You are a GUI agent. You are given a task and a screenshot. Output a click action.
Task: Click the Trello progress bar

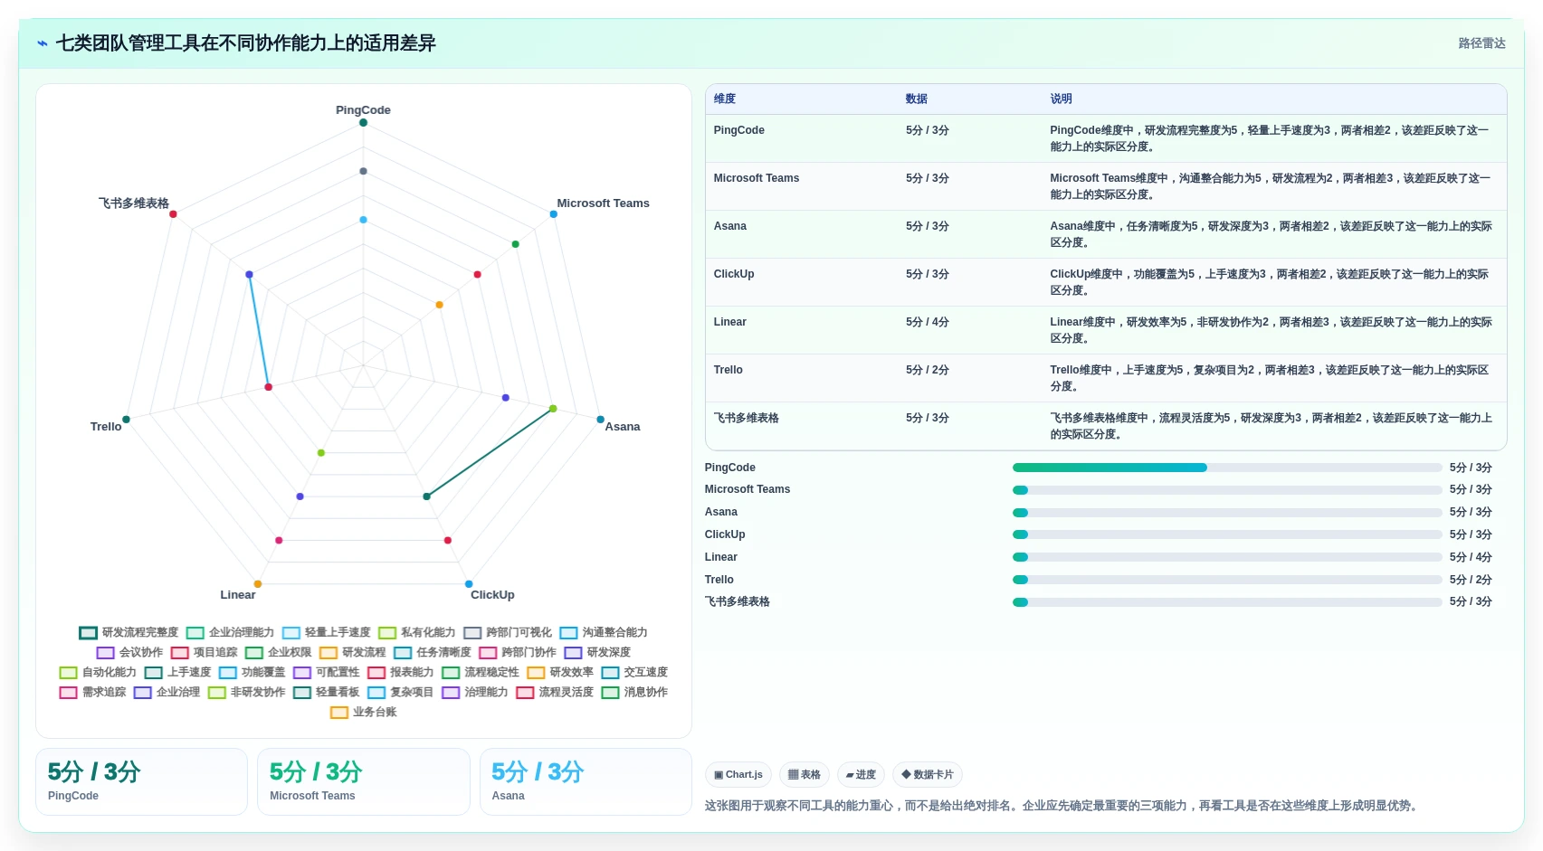tap(1227, 580)
